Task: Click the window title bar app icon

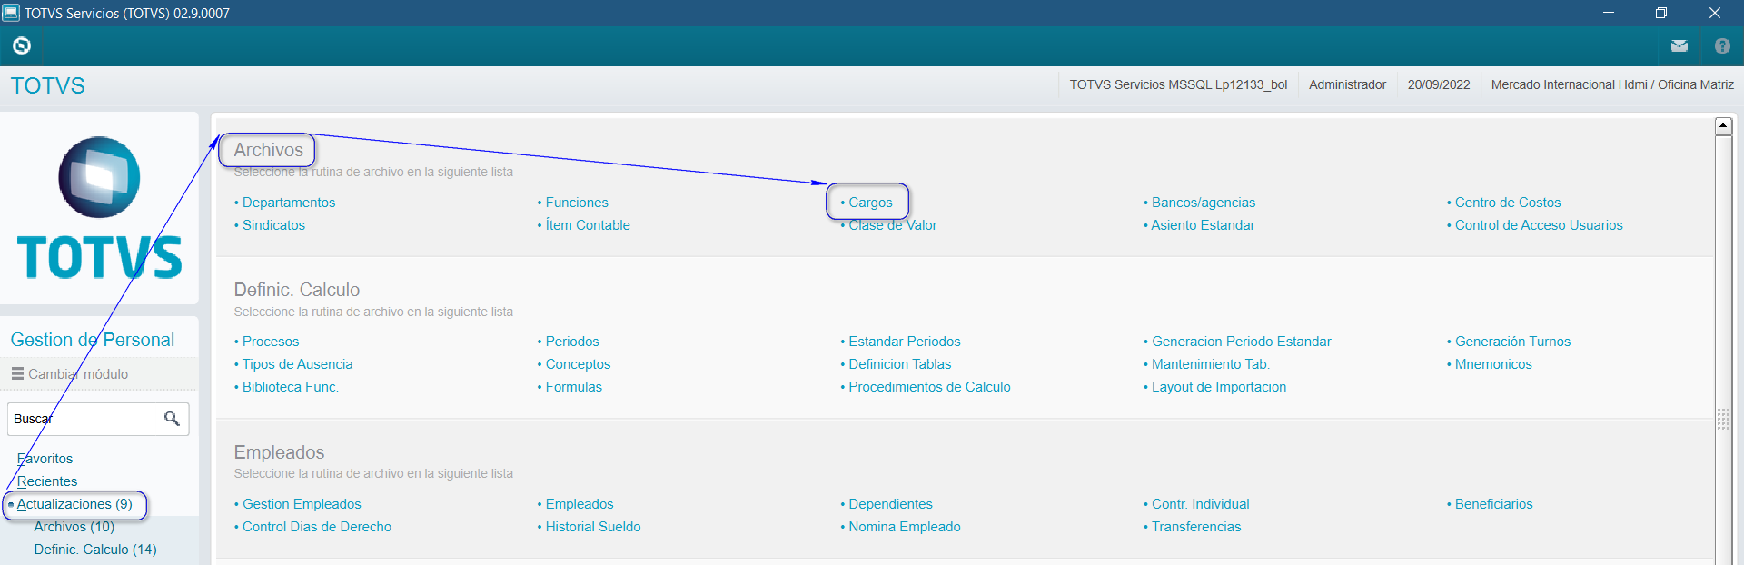Action: (x=11, y=13)
